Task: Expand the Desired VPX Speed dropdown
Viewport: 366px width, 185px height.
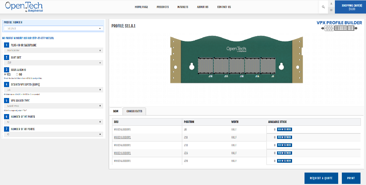Action: click(53, 89)
